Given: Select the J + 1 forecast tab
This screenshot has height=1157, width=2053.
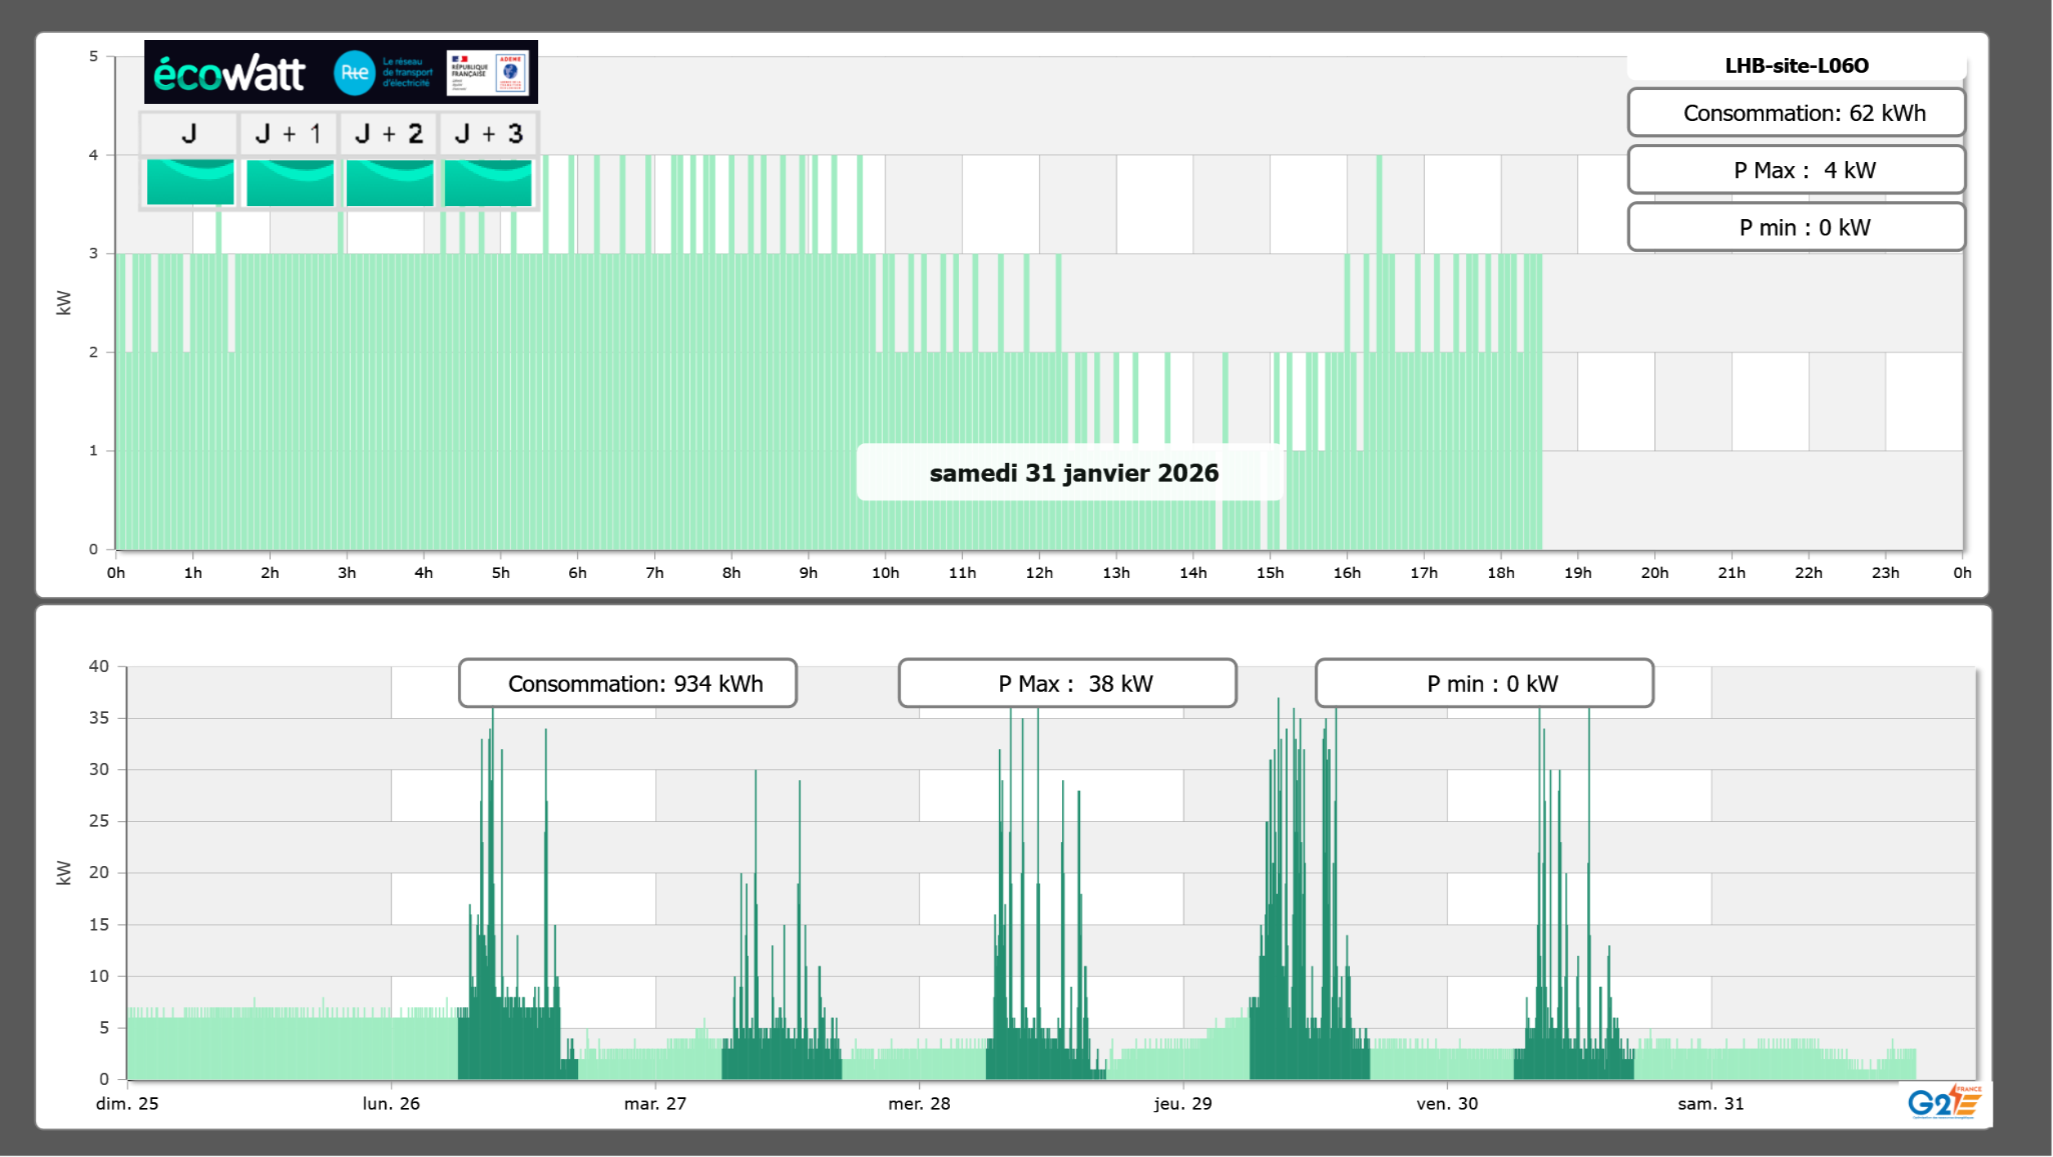Looking at the screenshot, I should 289,133.
